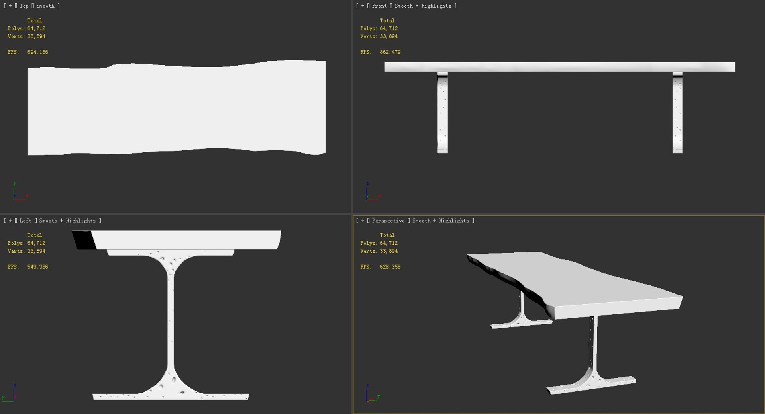The image size is (765, 414).
Task: Click the axis gizmo in Perspective viewport
Action: pos(373,393)
